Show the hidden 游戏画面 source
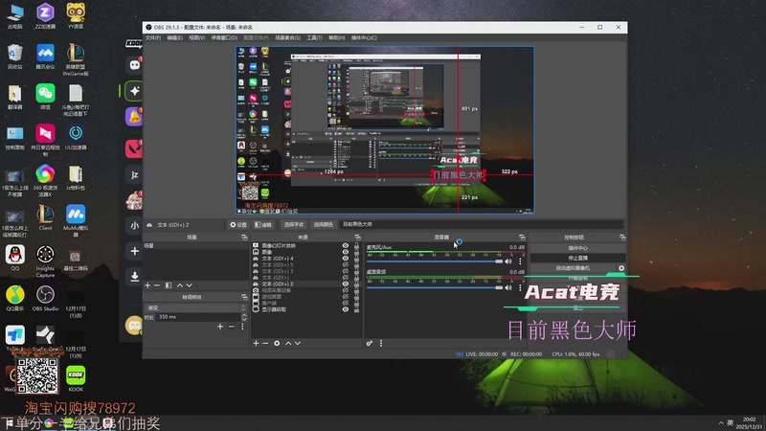Viewport: 766px width, 431px height. (346, 297)
